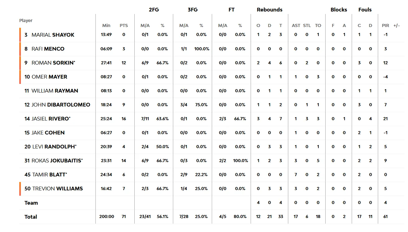Image resolution: width=408 pixels, height=232 pixels.
Task: Open Marial Shayok's player profile
Action: pyautogui.click(x=53, y=35)
